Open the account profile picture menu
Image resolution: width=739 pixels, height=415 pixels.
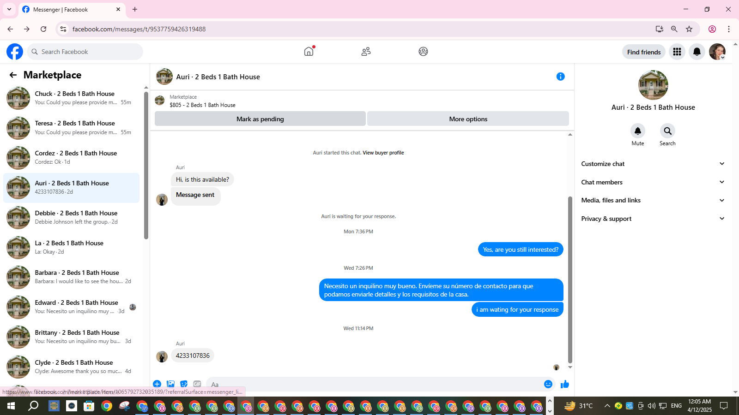pos(717,52)
